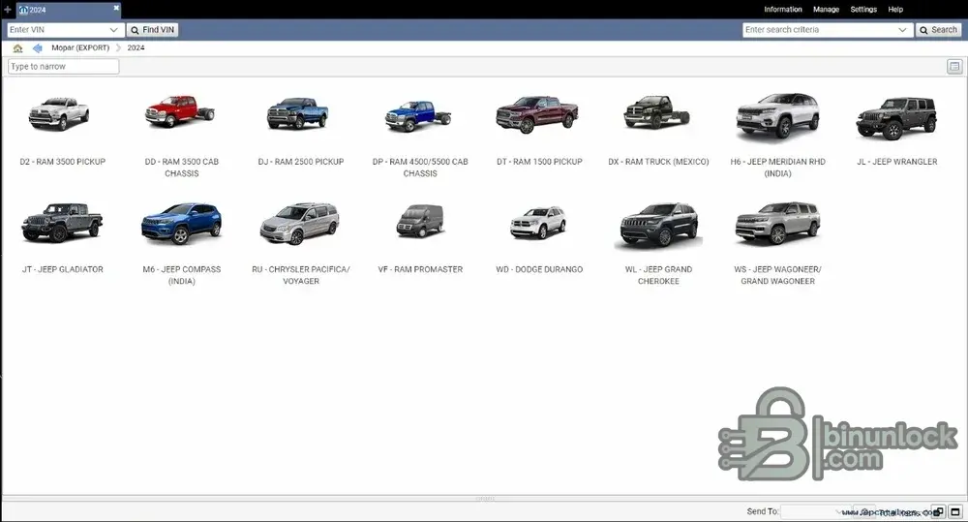The width and height of the screenshot is (968, 522).
Task: Click the single-window icon in status bar
Action: pyautogui.click(x=955, y=511)
